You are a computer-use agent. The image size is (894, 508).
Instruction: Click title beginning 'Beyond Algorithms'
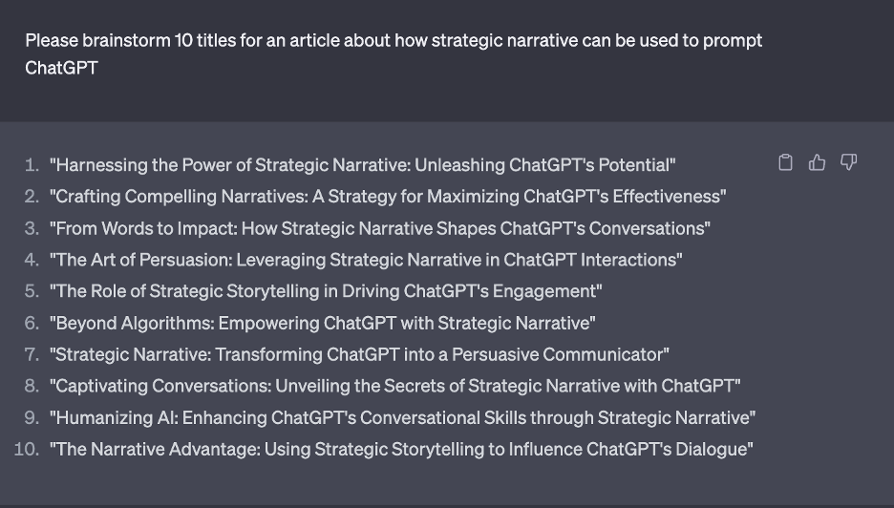pos(323,323)
